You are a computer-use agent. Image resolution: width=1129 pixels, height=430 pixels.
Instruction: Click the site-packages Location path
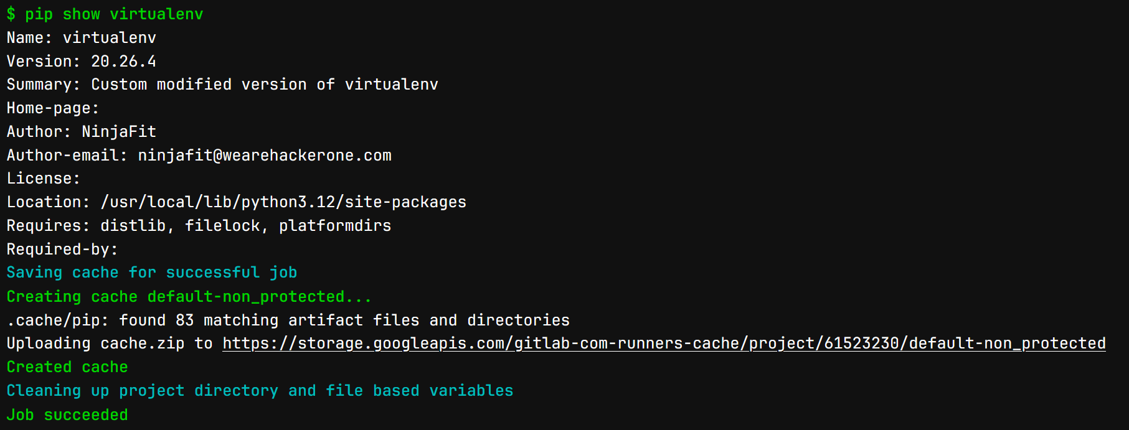(283, 202)
